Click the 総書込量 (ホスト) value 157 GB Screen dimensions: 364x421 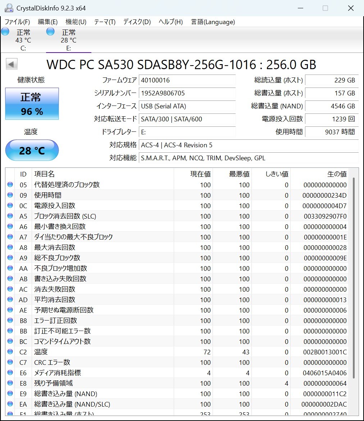[332, 93]
